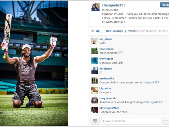Click the small heart icon beside likes list
This screenshot has height=127, width=169.
(x=93, y=31)
